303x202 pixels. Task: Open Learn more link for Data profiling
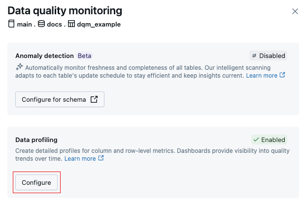coord(80,159)
